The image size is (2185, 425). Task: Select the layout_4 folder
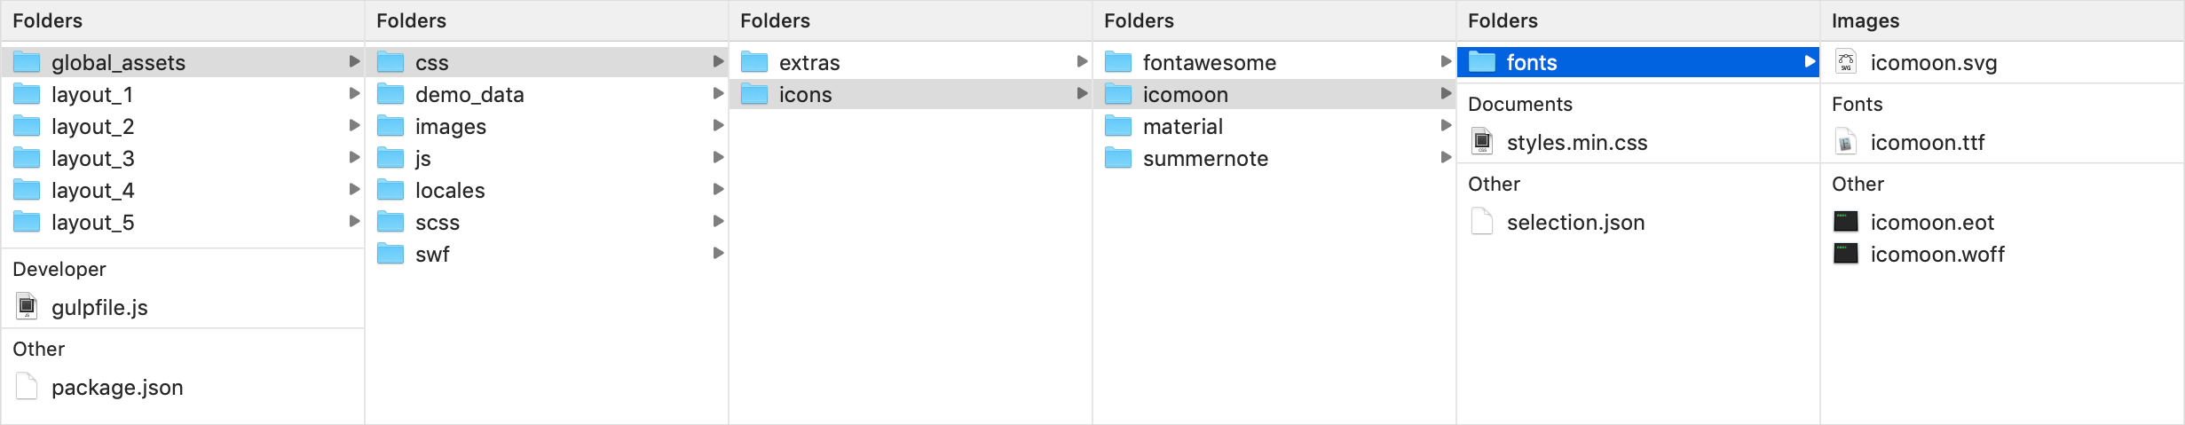click(182, 190)
